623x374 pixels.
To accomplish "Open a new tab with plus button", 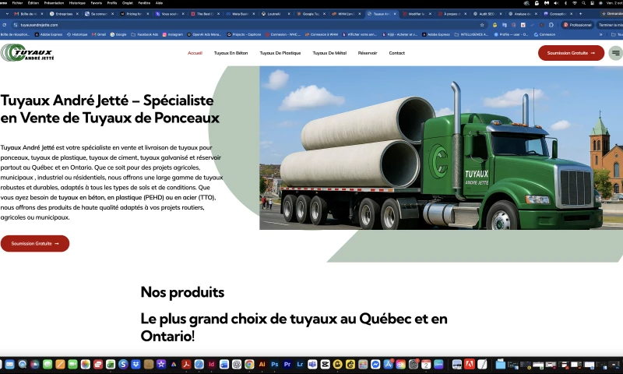I will 580,13.
